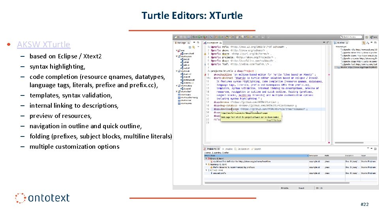
Task: Collapse the Errors (1 item) group
Action: point(206,159)
